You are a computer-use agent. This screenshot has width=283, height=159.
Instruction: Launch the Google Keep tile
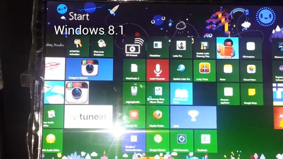[252, 94]
